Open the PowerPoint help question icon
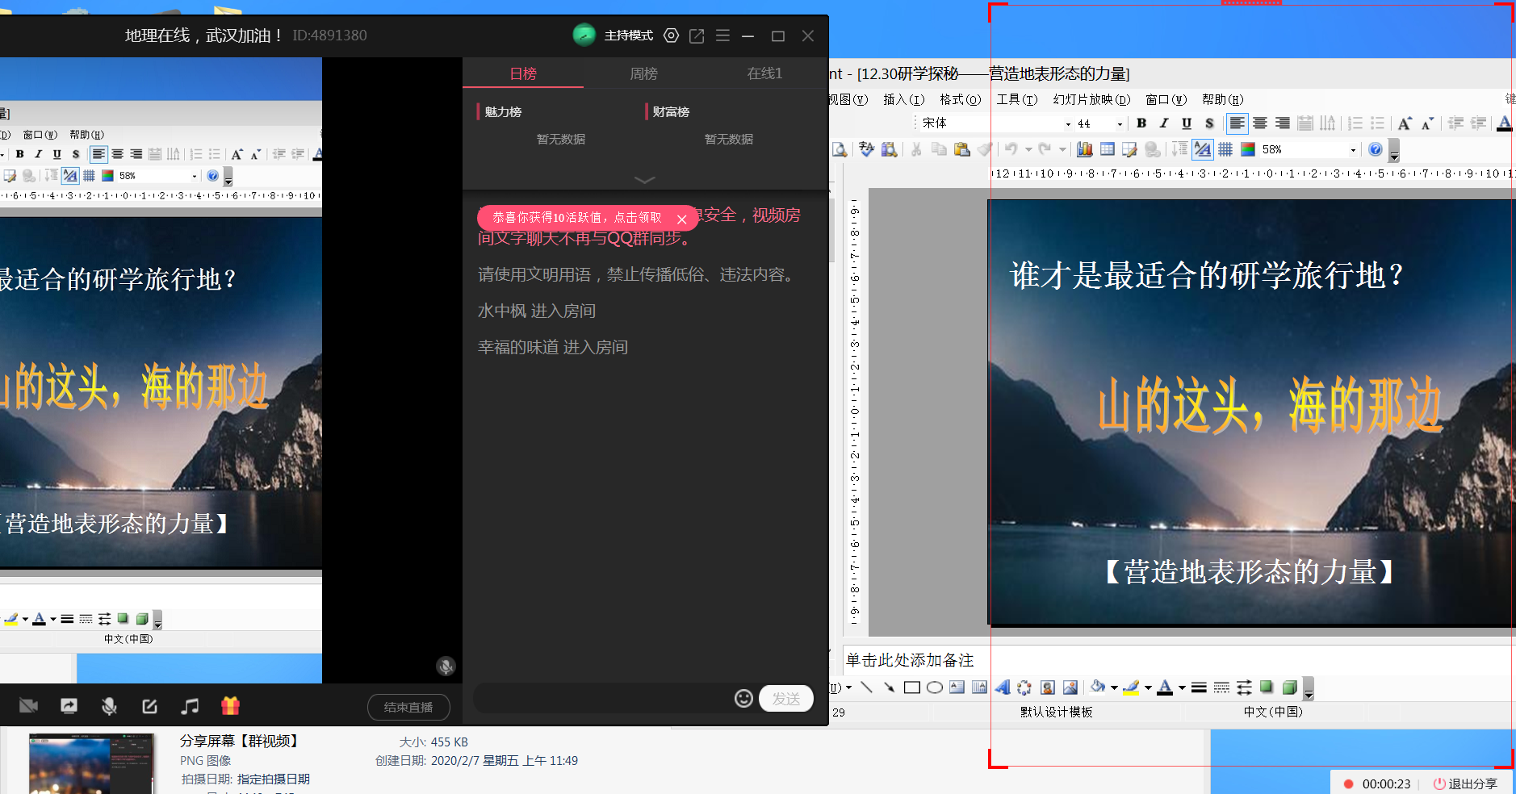Screen dimensions: 1516x794 click(x=1376, y=149)
